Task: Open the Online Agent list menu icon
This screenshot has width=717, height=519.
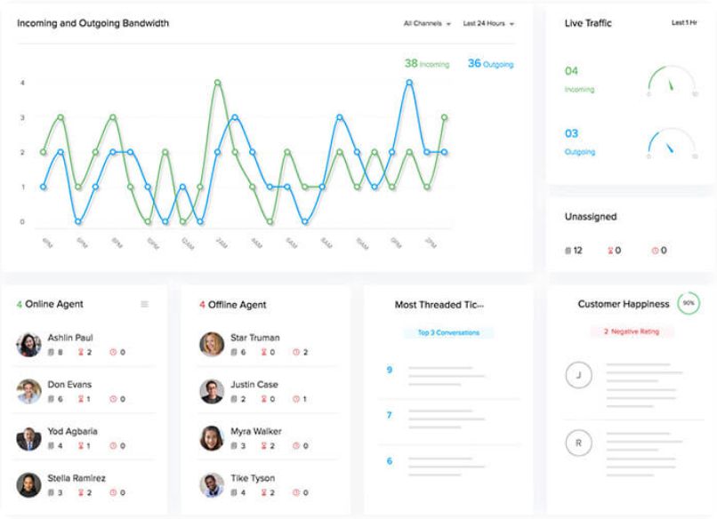Action: 144,304
